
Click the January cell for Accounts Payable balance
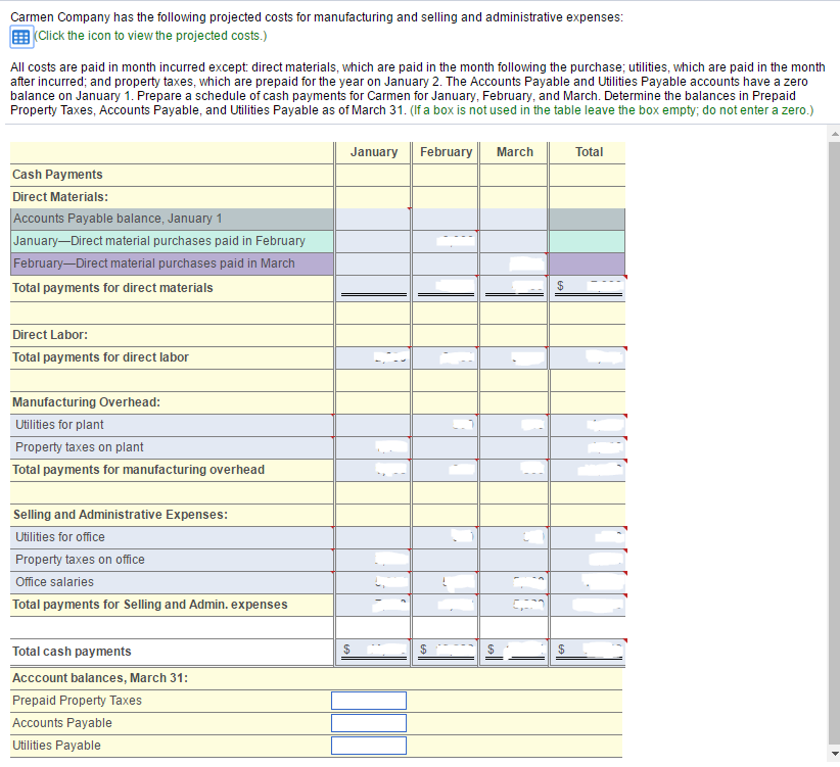(x=373, y=219)
